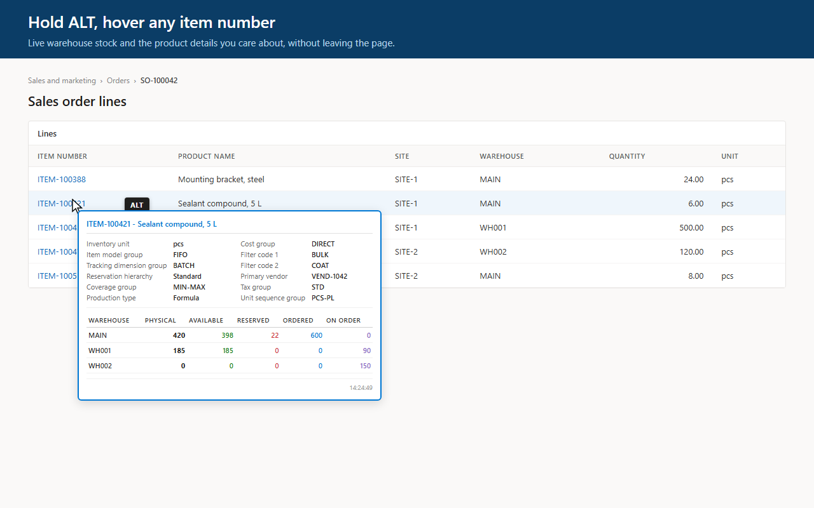The width and height of the screenshot is (814, 508).
Task: Click WH002 on order value 150
Action: [365, 366]
